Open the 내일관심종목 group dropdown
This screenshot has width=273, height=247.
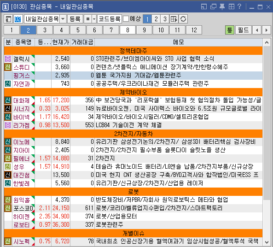[x=63, y=19]
